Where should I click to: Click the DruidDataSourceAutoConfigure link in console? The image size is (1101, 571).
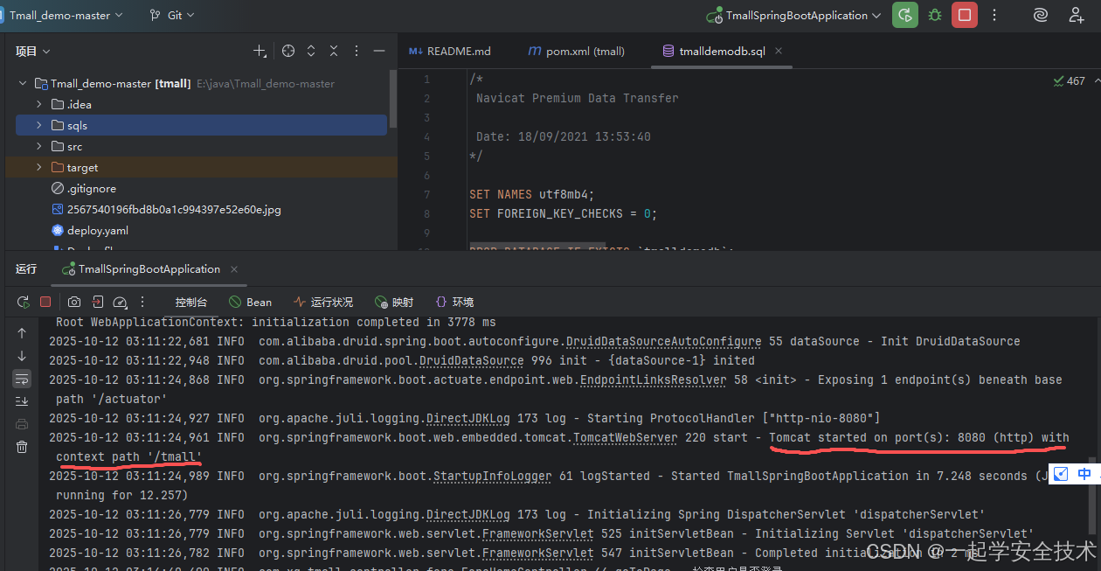664,342
